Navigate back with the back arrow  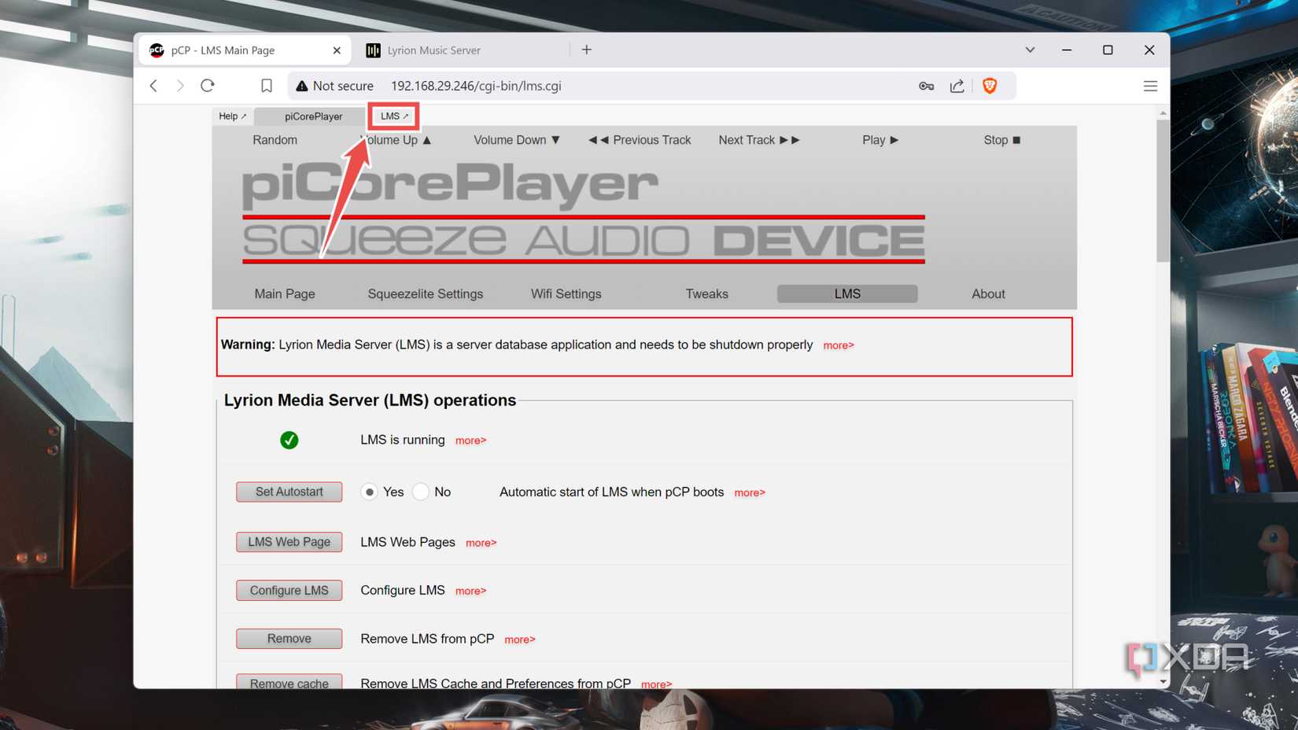(153, 85)
